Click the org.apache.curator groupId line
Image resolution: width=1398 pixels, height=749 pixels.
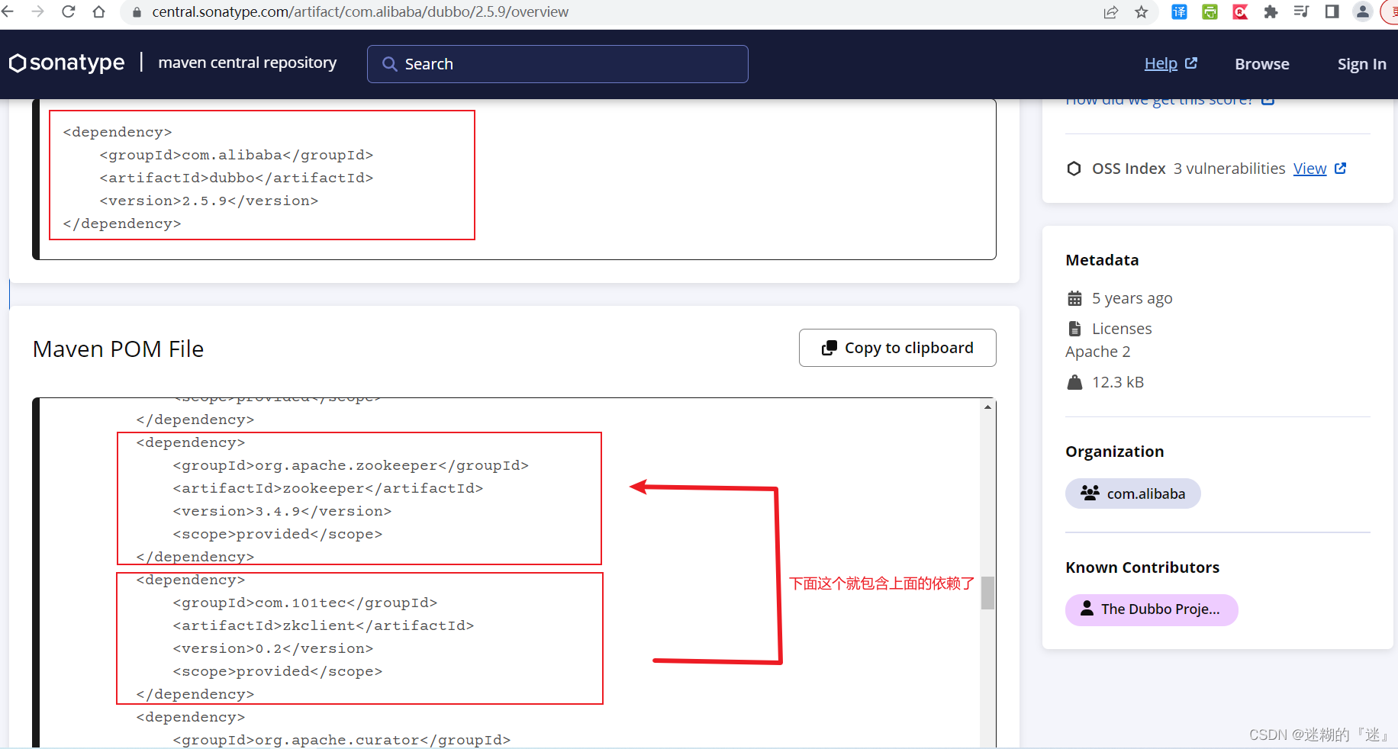coord(342,740)
